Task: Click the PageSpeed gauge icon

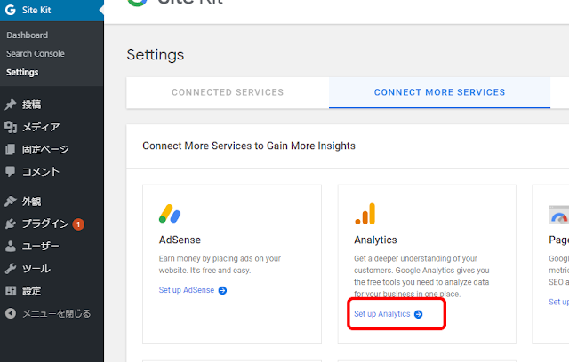Action: coord(558,215)
